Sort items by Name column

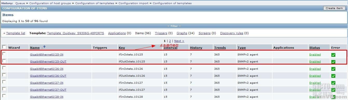click(35, 48)
